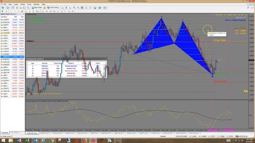Viewport: 255px width, 143px height.
Task: Select USDJPY row in Market Watch
Action: click(12, 89)
